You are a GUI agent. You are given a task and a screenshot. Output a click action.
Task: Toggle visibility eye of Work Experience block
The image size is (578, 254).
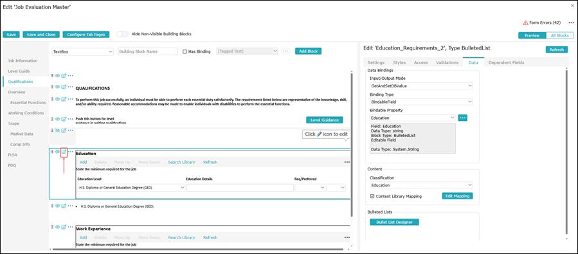pyautogui.click(x=57, y=227)
